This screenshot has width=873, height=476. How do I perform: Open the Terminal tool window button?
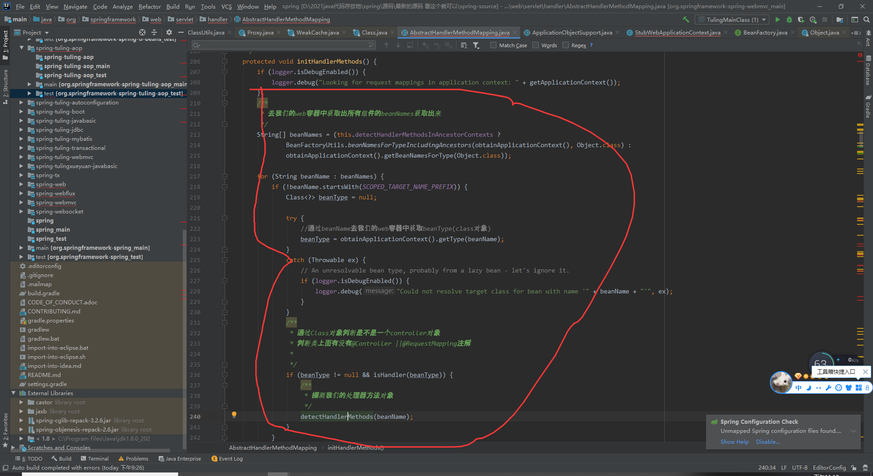[x=94, y=459]
